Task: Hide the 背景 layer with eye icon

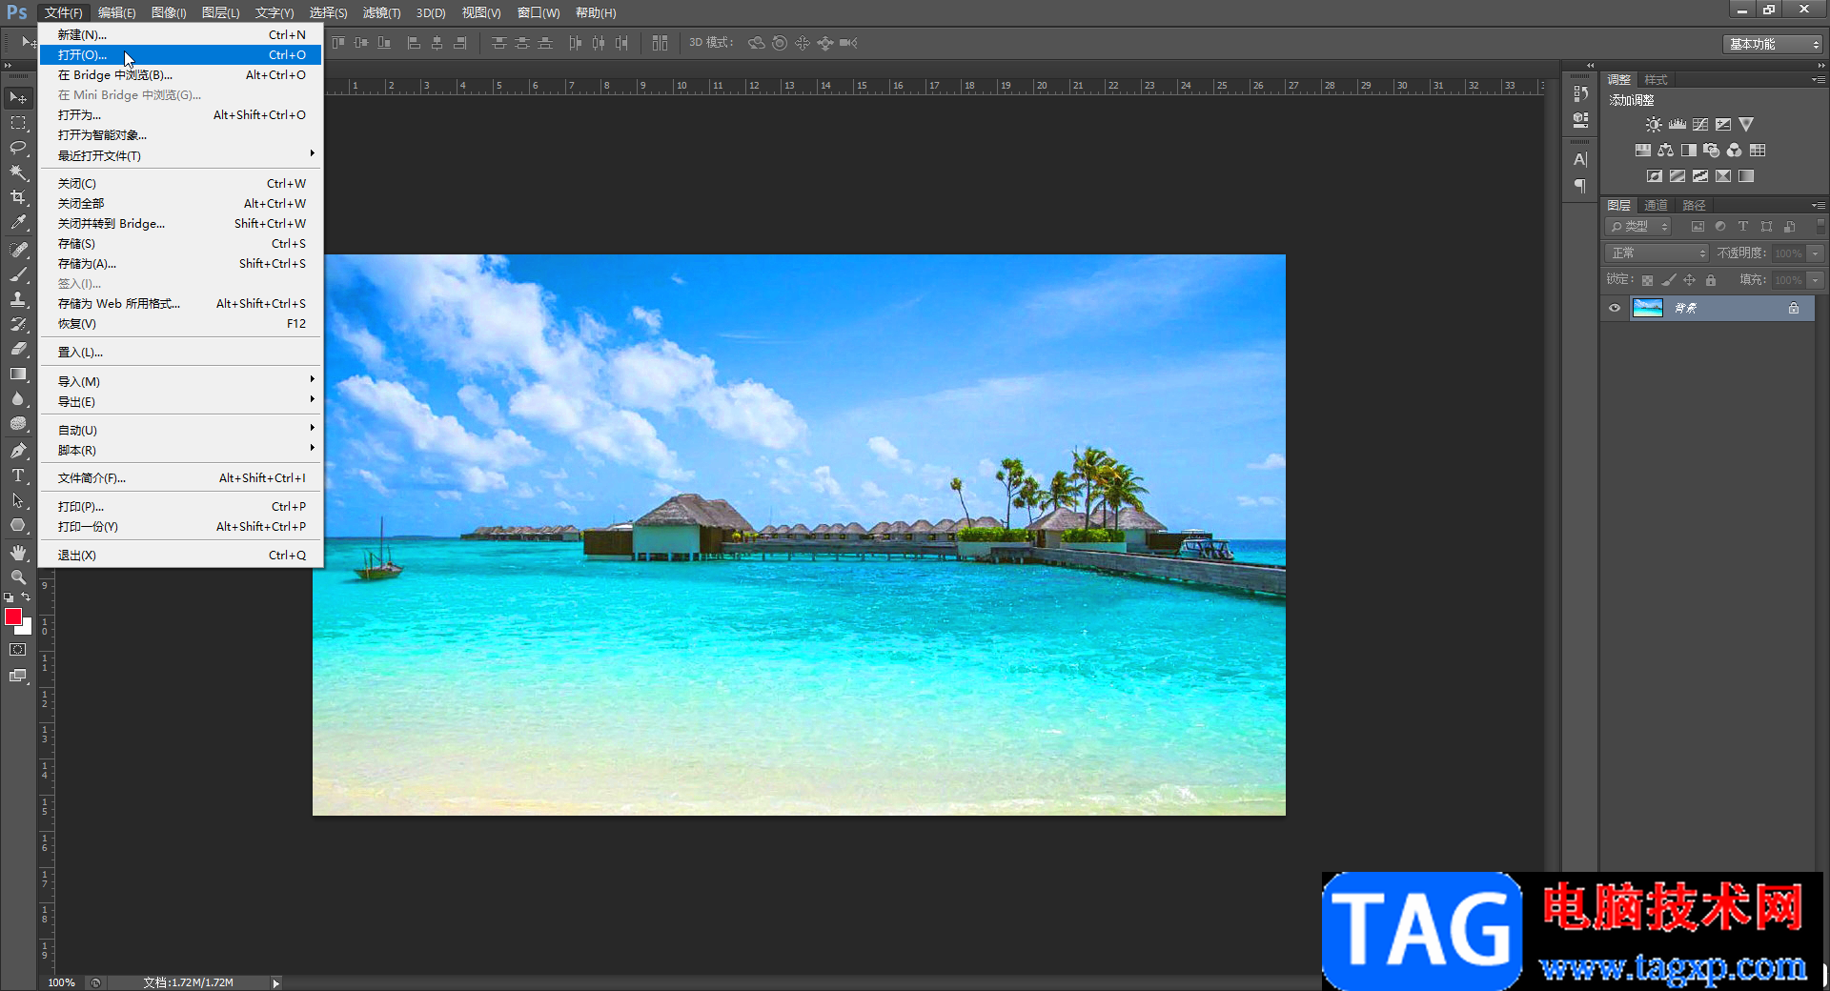Action: 1615,308
